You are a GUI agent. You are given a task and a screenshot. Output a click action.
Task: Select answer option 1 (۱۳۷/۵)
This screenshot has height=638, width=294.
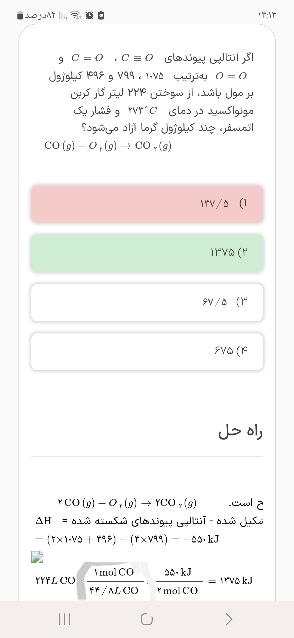pos(147,204)
